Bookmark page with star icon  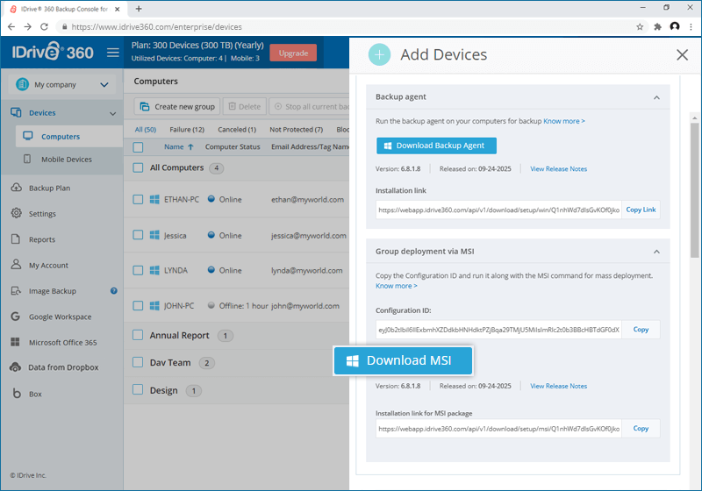point(640,27)
